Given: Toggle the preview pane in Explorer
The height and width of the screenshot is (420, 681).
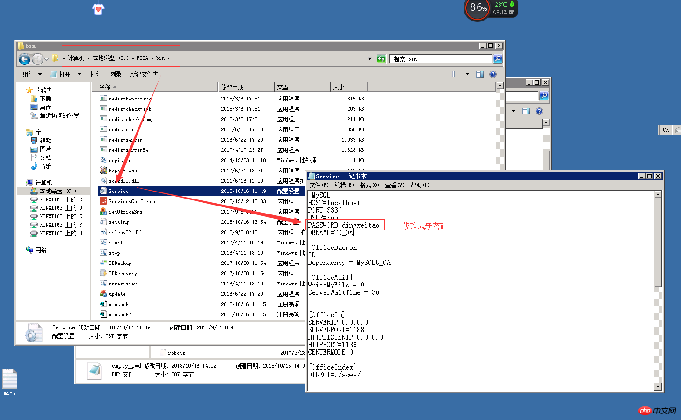Looking at the screenshot, I should 479,74.
